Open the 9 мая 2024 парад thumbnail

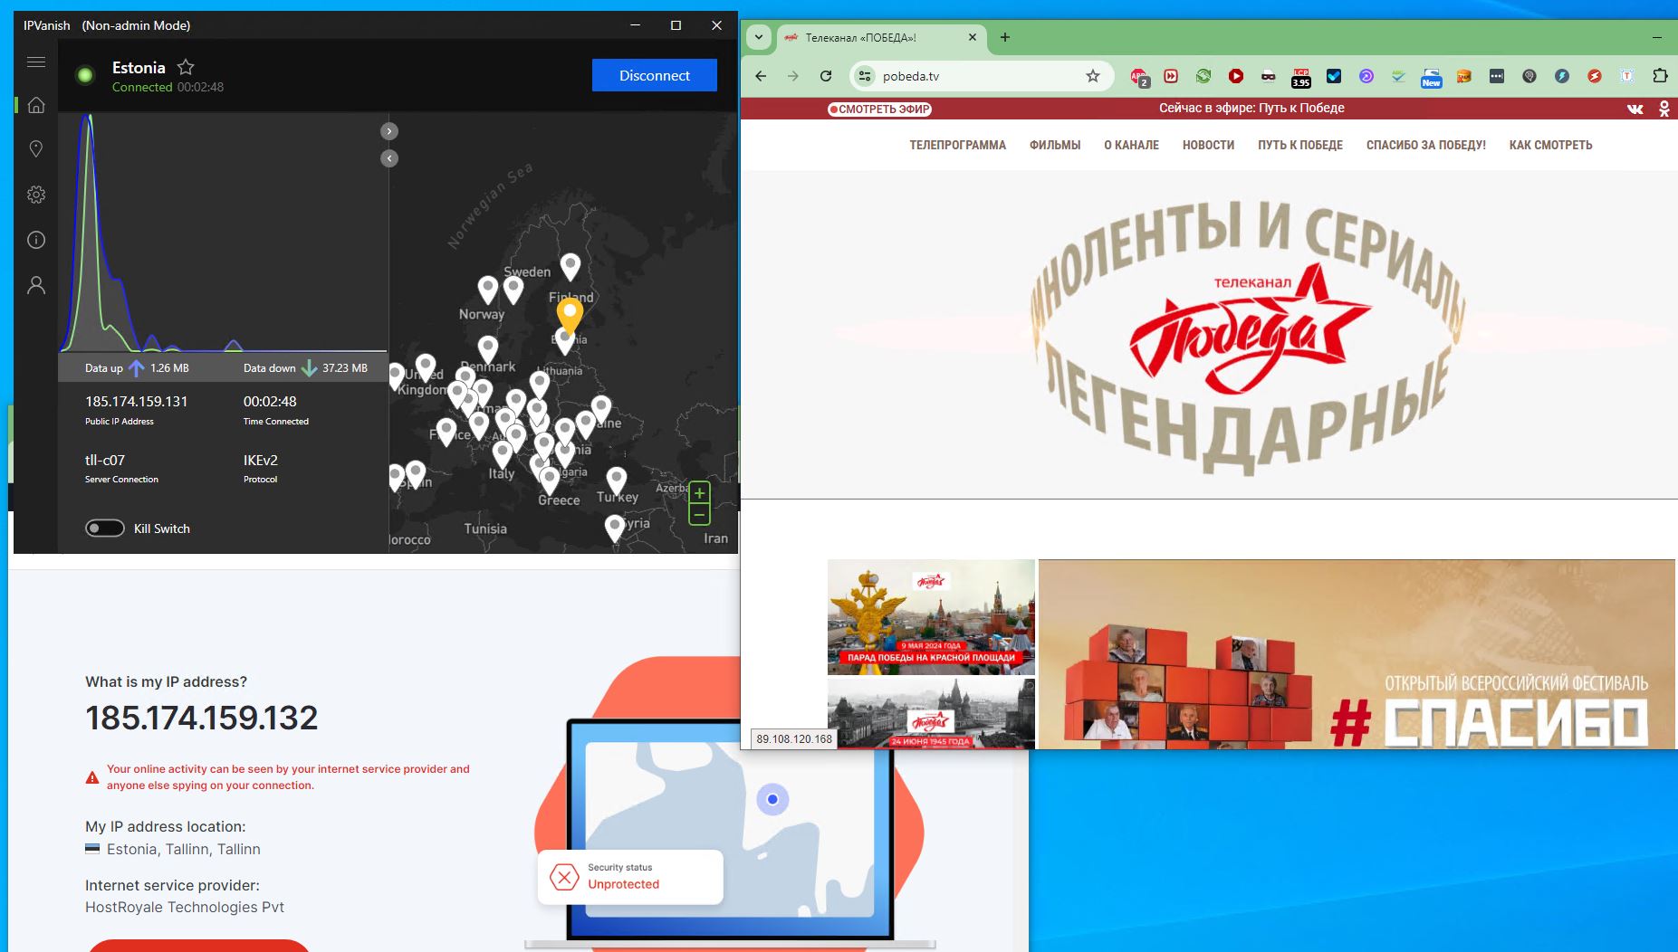[x=931, y=616]
